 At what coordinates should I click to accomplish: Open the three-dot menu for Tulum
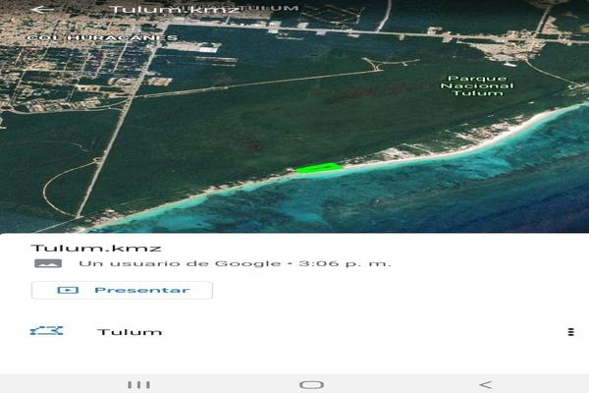coord(570,332)
